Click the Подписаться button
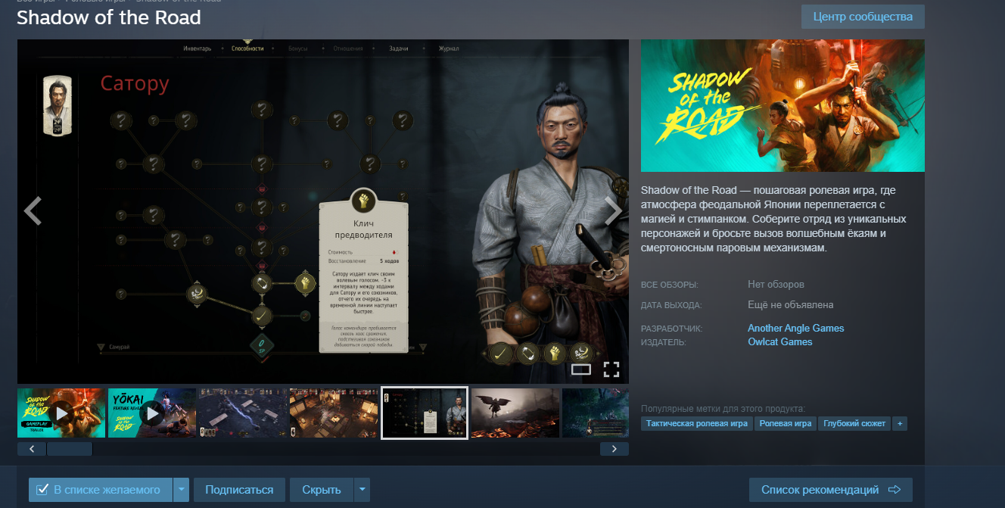 (x=239, y=490)
